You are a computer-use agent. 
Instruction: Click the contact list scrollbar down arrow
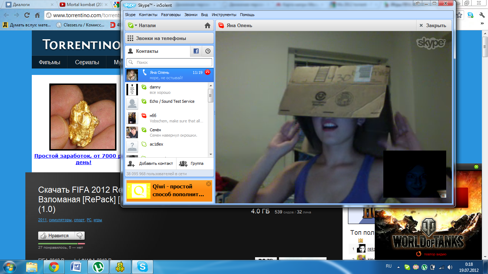coord(211,154)
